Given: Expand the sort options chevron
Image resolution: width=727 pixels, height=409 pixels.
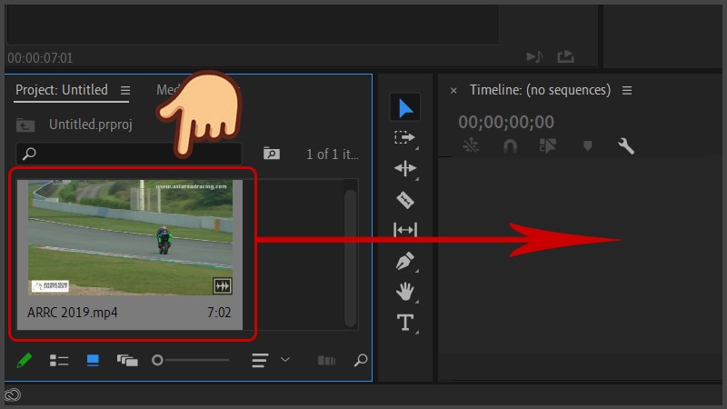Looking at the screenshot, I should click(285, 359).
